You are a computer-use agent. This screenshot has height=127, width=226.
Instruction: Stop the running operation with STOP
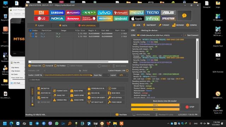click(x=190, y=107)
